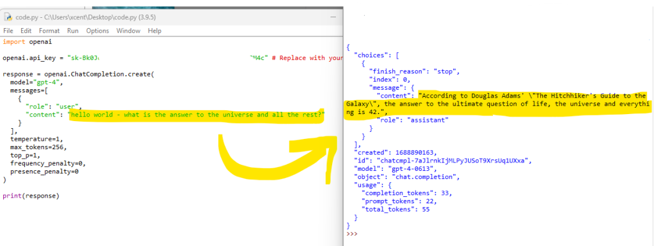Viewport: 654px width, 246px height.
Task: Click the highlighted Douglas Adams response text
Action: pos(496,104)
